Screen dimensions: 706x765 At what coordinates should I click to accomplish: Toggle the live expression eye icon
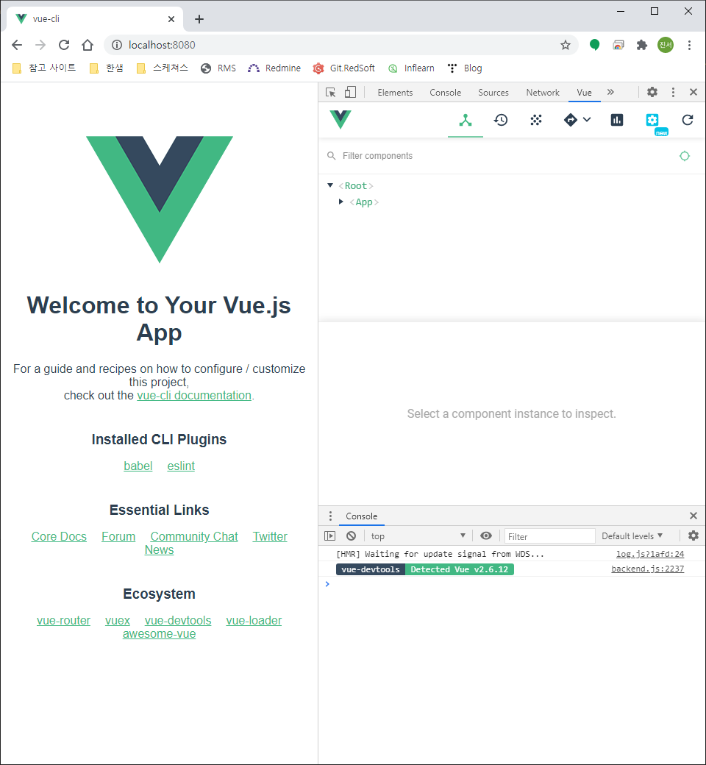tap(486, 535)
